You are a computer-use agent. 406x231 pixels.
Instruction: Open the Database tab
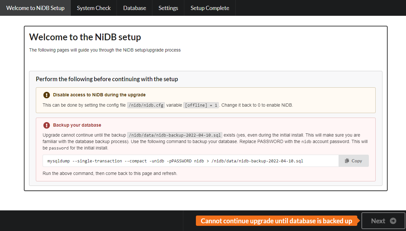click(x=134, y=8)
